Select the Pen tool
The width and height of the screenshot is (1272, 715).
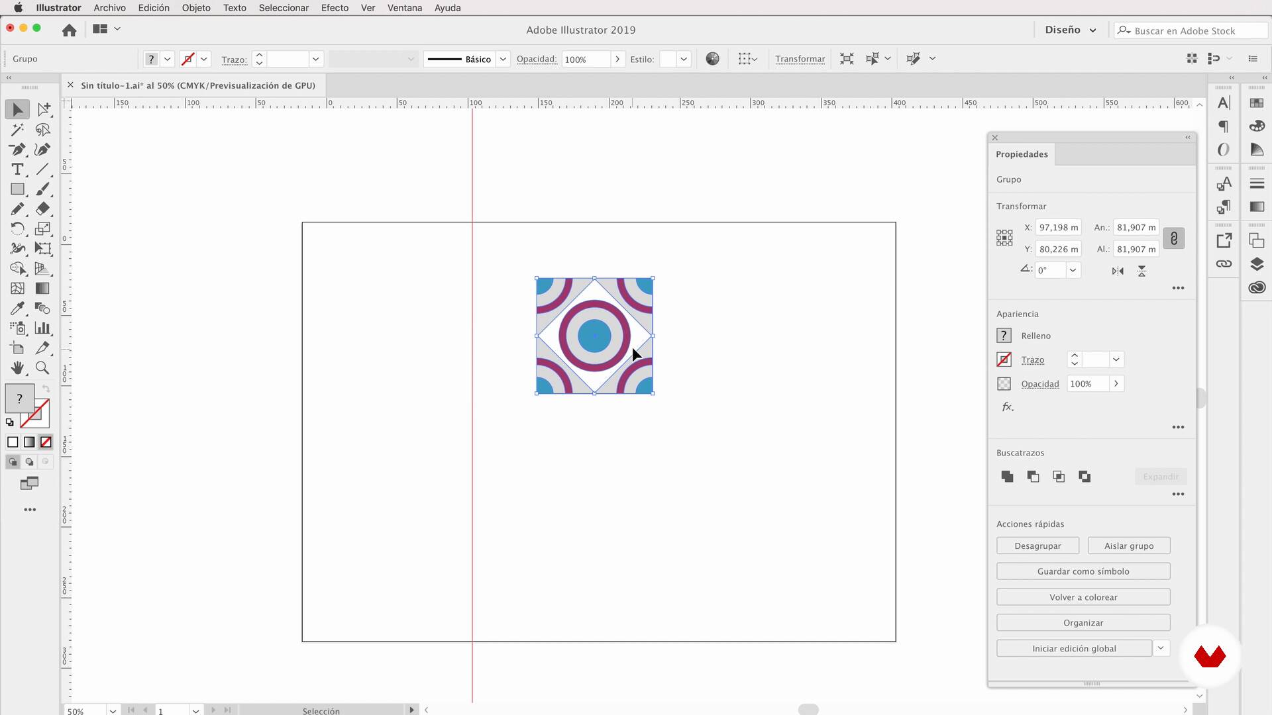[18, 150]
